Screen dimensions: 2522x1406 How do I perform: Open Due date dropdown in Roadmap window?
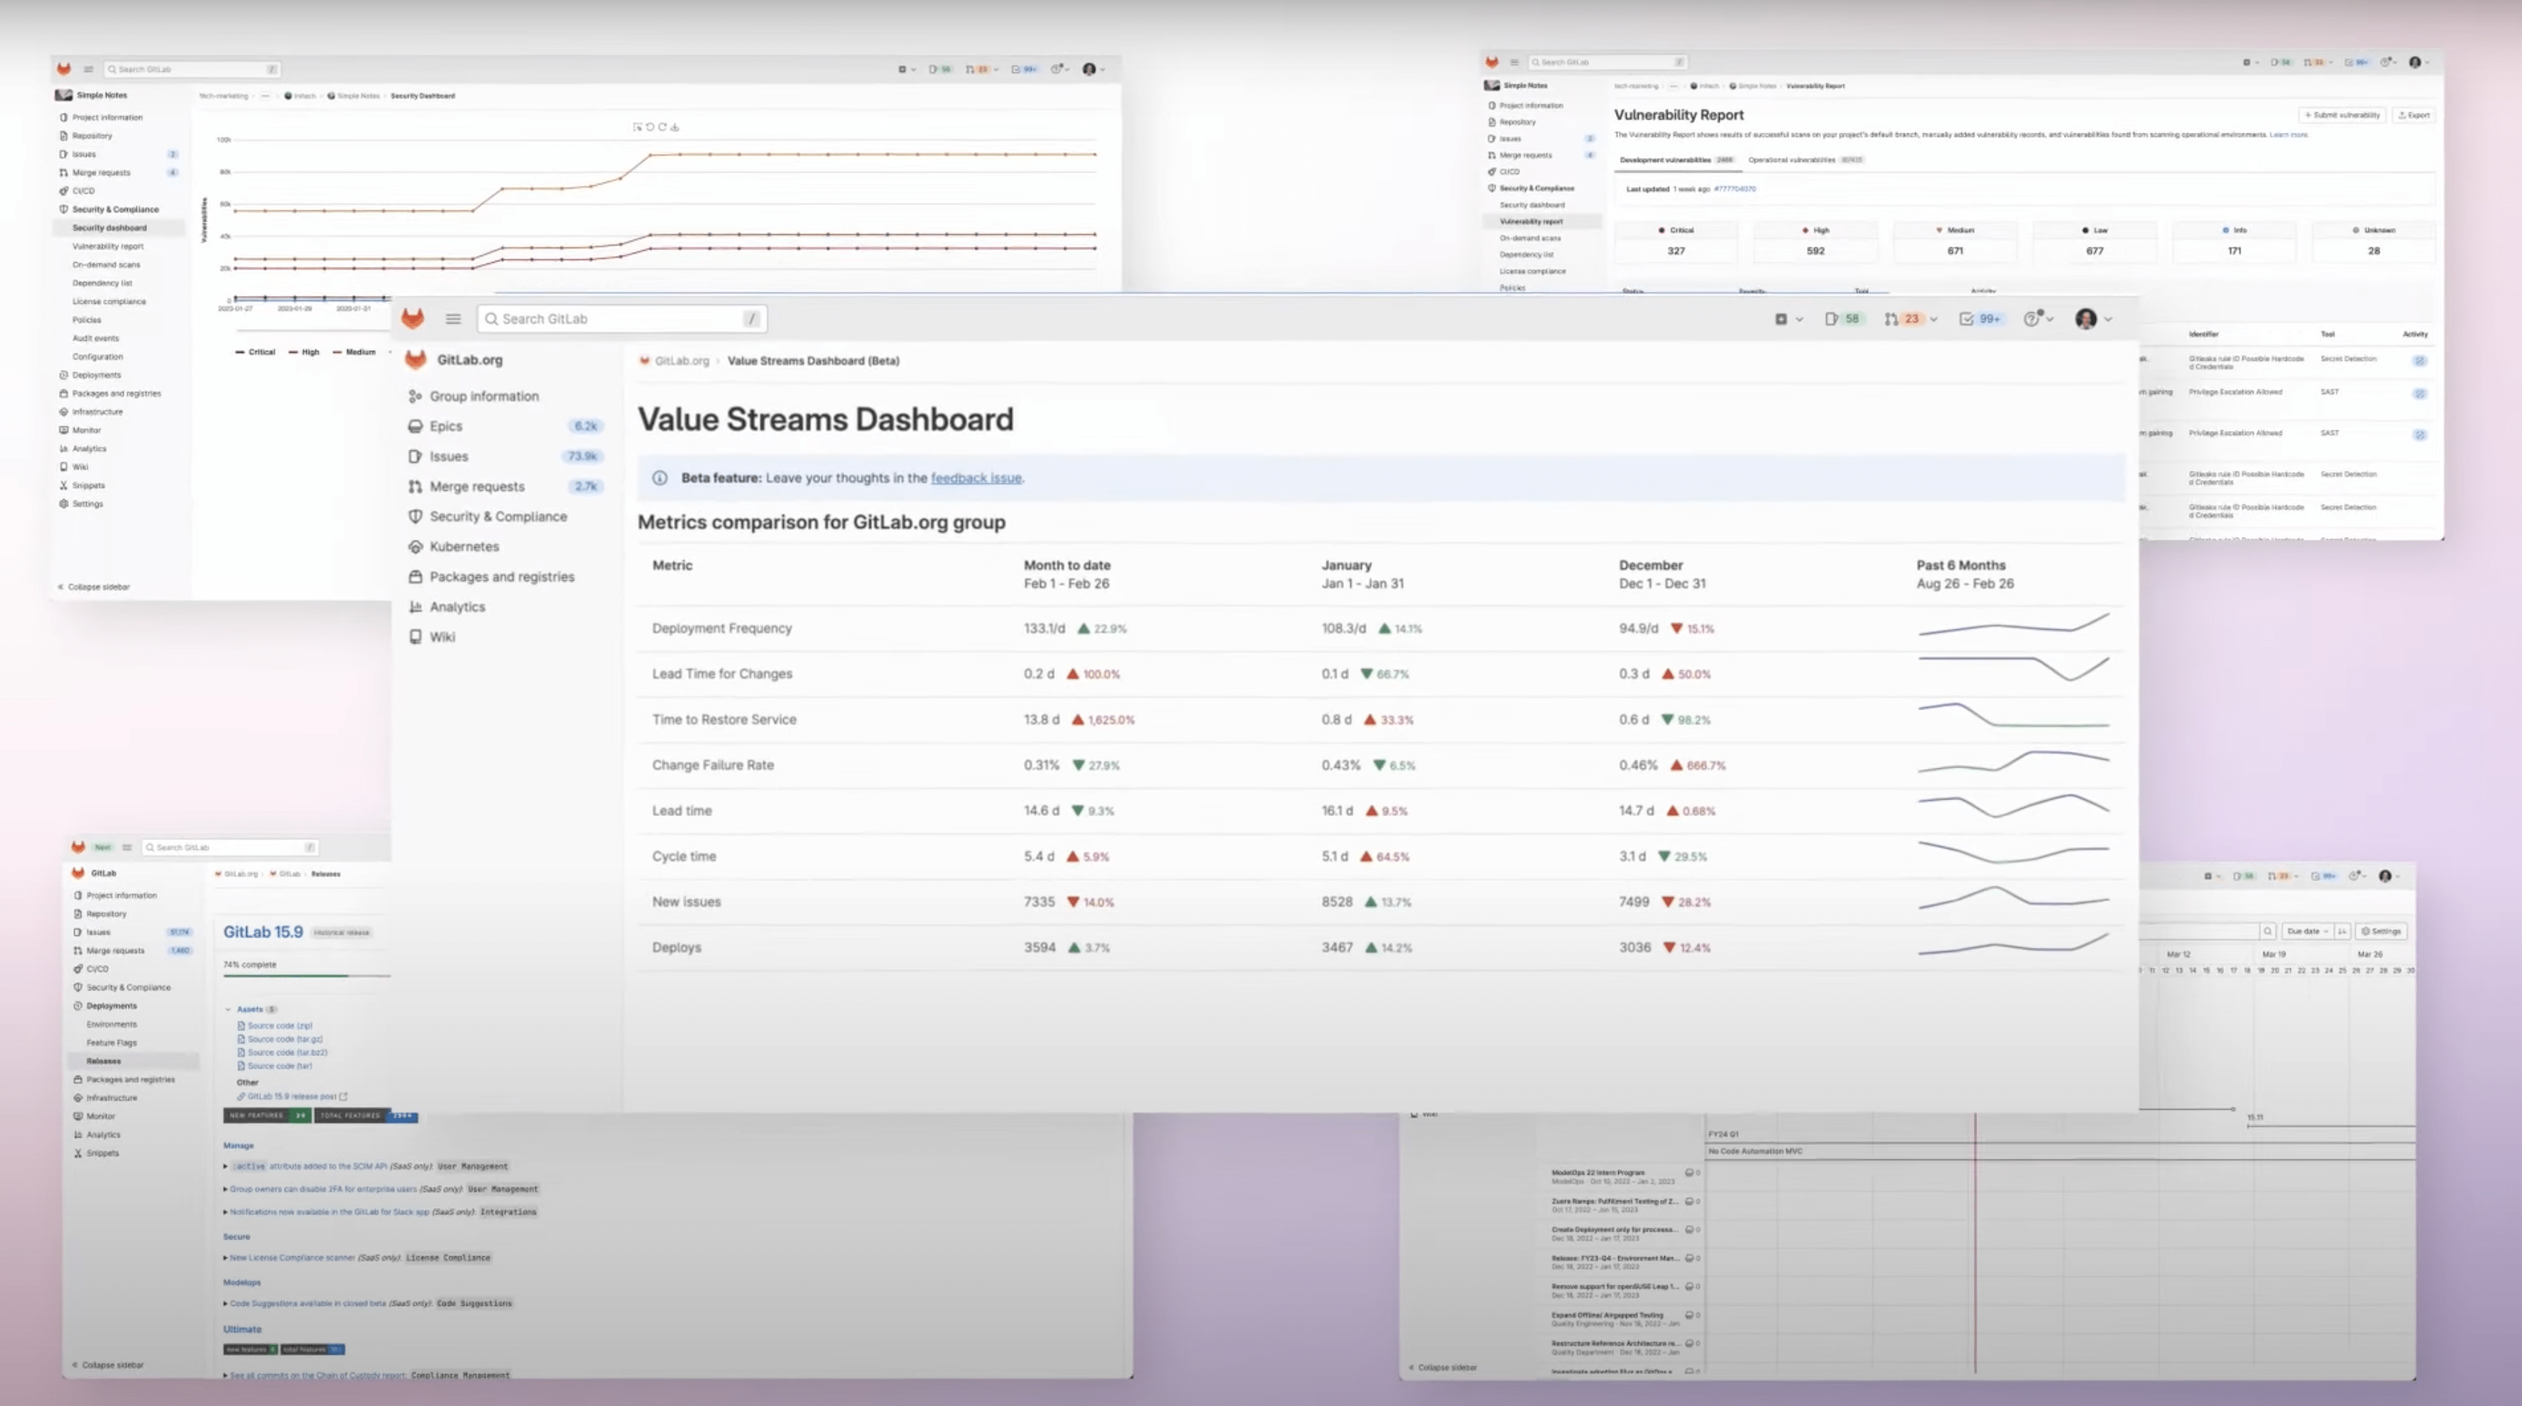coord(2307,931)
